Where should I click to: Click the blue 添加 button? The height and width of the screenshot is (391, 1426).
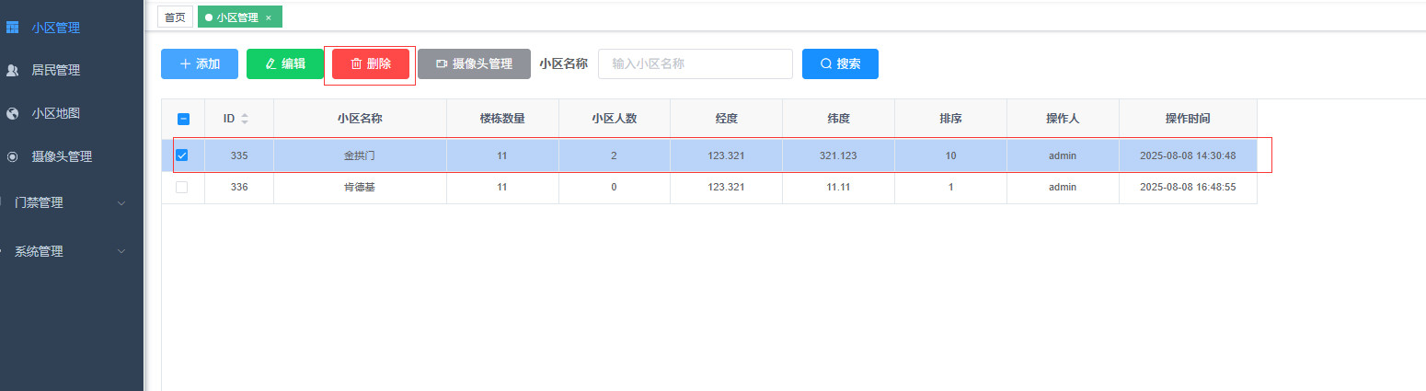[x=200, y=63]
